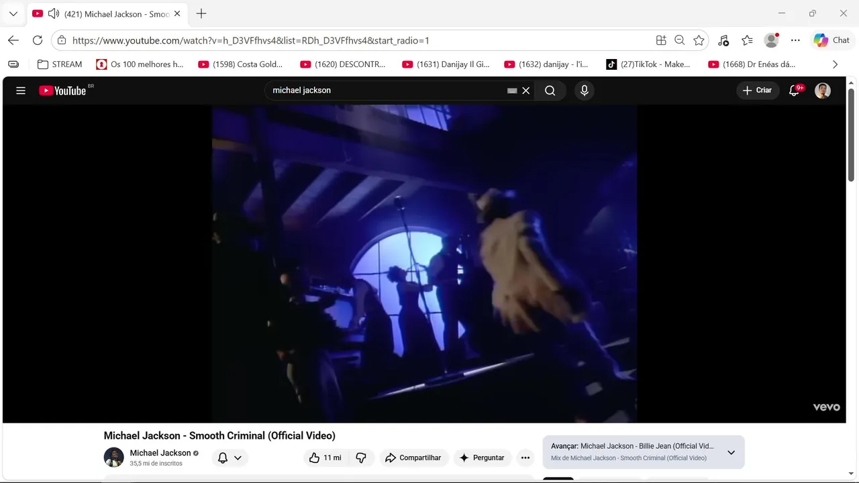Like the video with thumbs up
Viewport: 859px width, 483px height.
[x=325, y=458]
